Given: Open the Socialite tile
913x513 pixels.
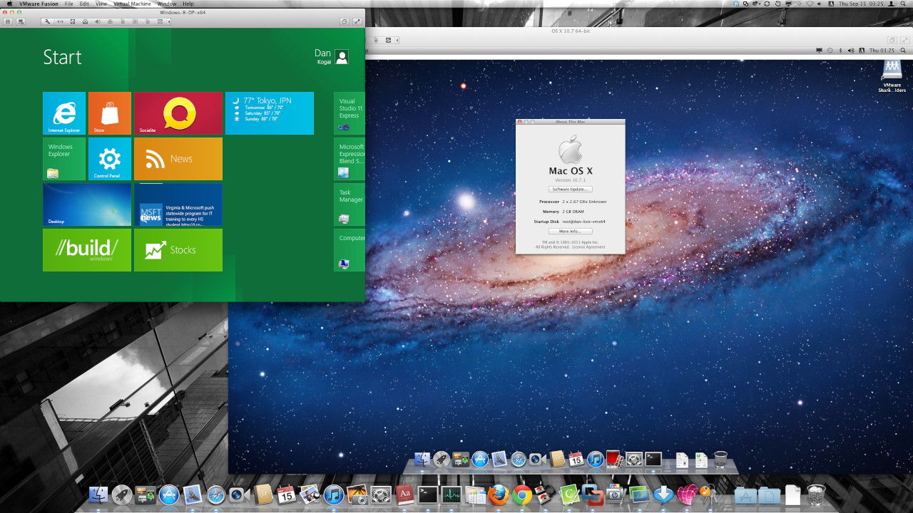Looking at the screenshot, I should (178, 113).
